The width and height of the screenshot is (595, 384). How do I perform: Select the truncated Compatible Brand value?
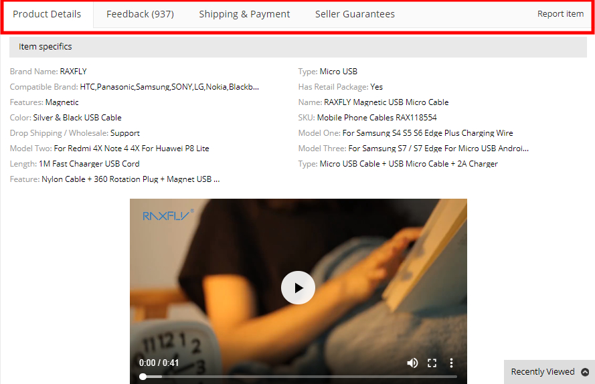(x=169, y=87)
